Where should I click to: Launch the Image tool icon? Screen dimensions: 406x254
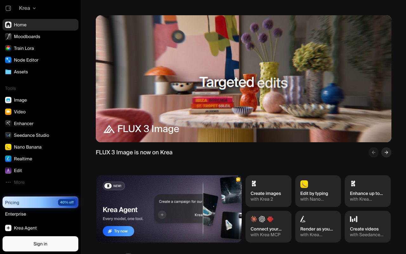coord(8,100)
